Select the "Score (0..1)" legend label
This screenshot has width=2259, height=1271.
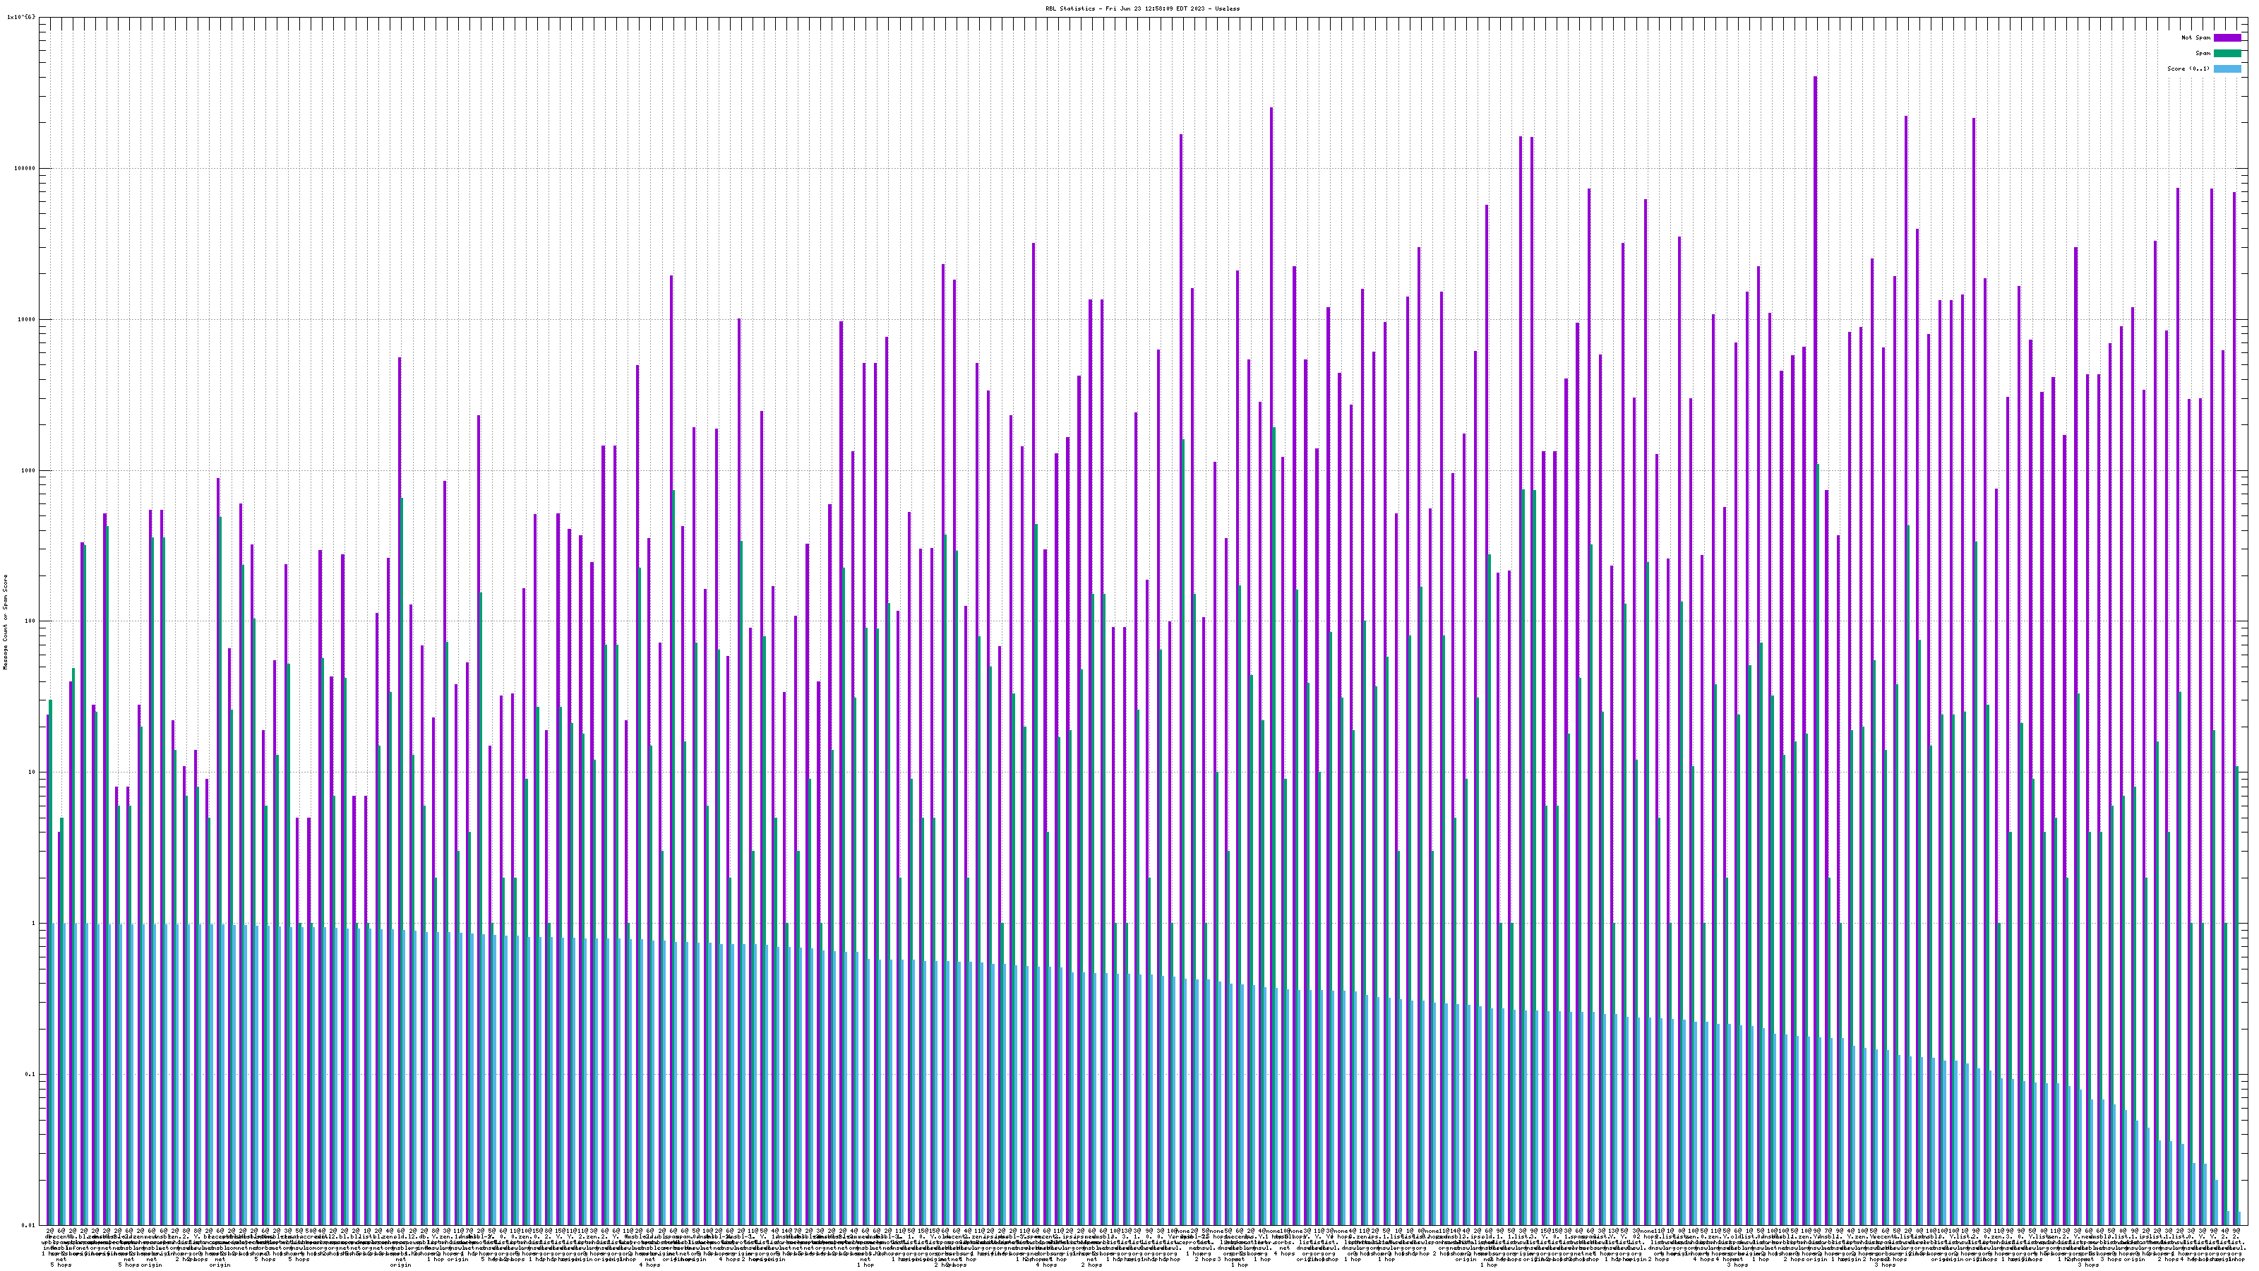[2189, 68]
